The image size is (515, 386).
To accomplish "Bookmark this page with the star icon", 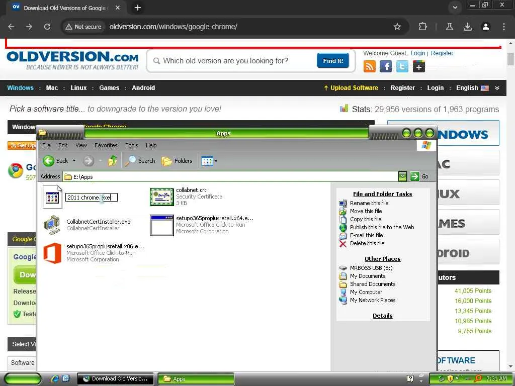I will coord(397,27).
